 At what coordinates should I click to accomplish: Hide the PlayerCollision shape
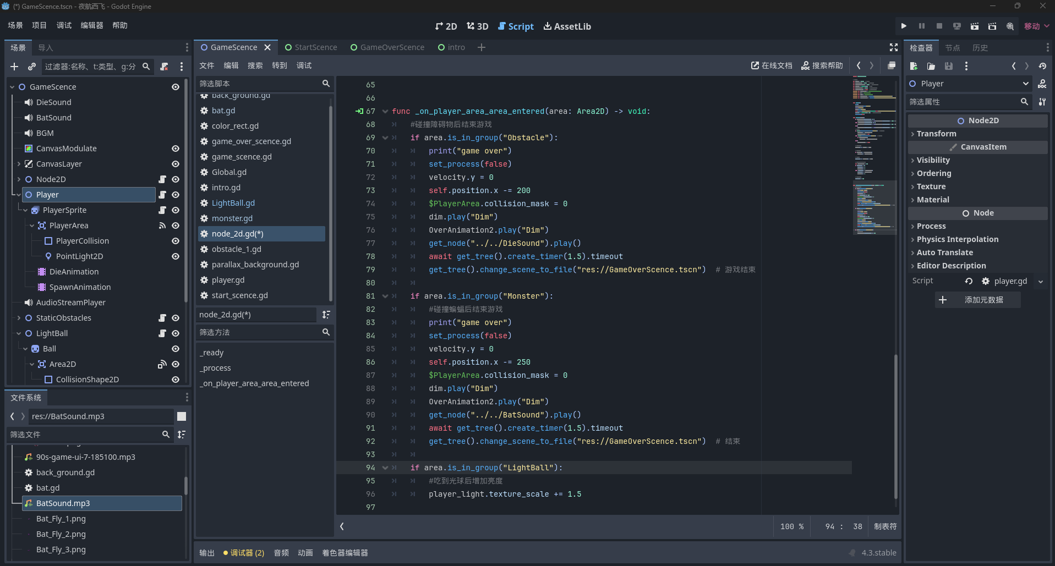coord(176,241)
